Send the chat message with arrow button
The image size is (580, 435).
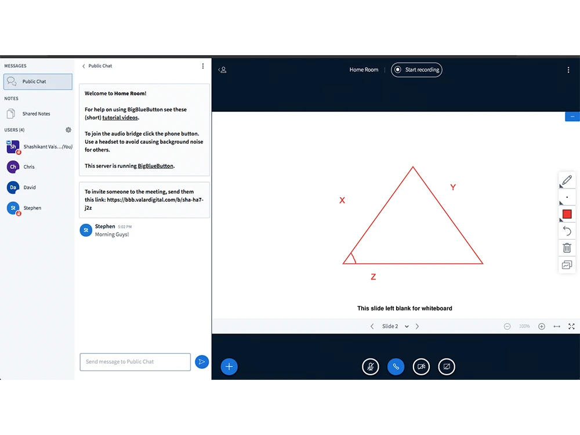[x=202, y=362]
